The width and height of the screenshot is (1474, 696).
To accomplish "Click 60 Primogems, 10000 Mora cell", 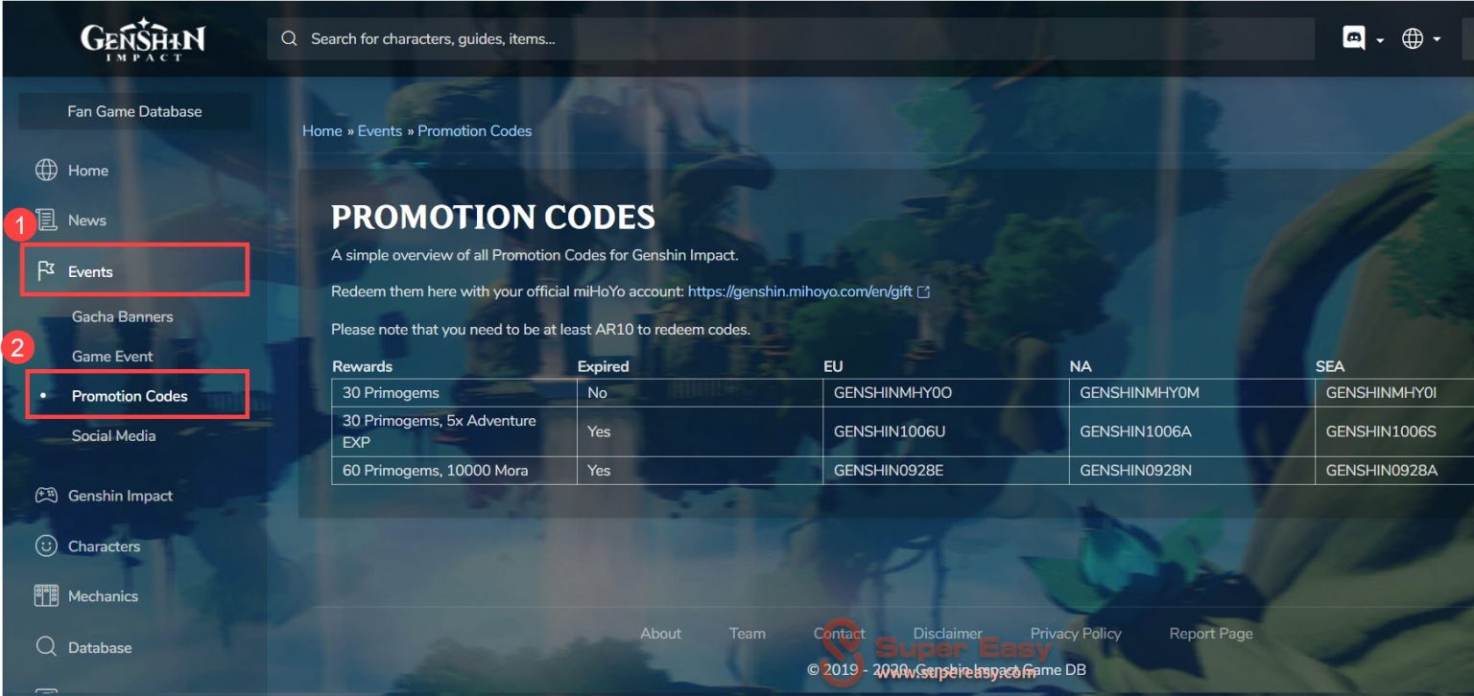I will [454, 470].
